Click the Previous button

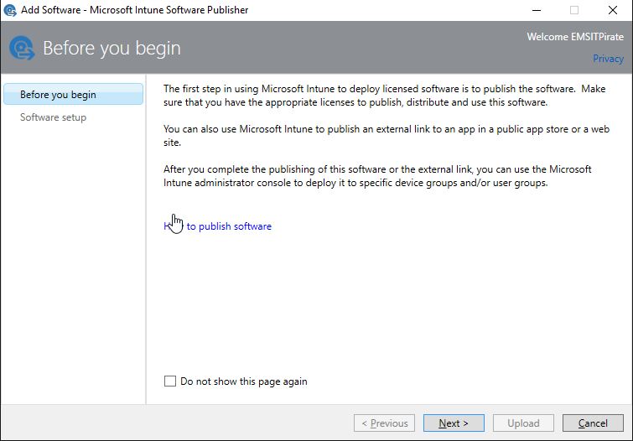(x=384, y=423)
